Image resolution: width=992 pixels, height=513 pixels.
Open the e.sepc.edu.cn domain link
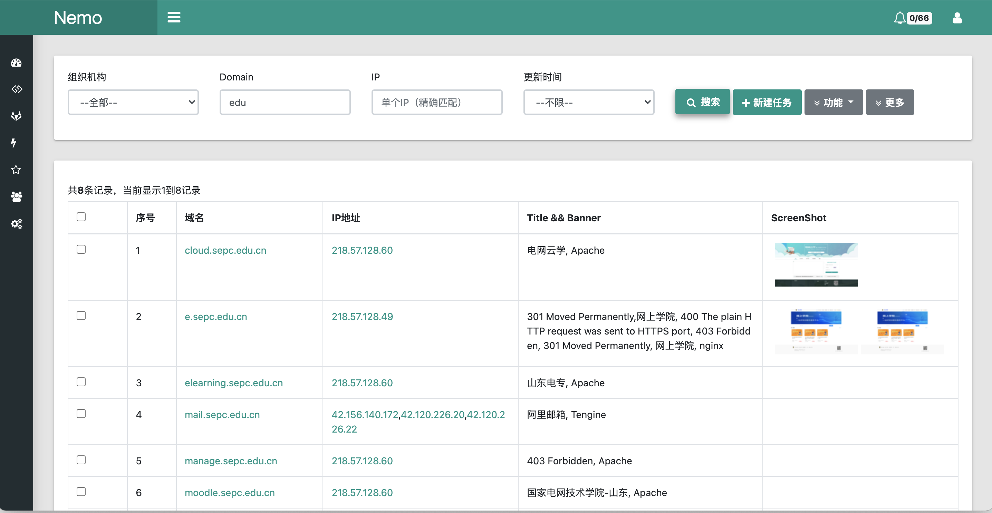(x=216, y=317)
